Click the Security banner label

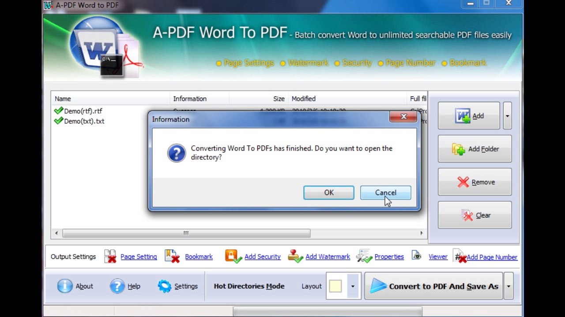[x=357, y=63]
